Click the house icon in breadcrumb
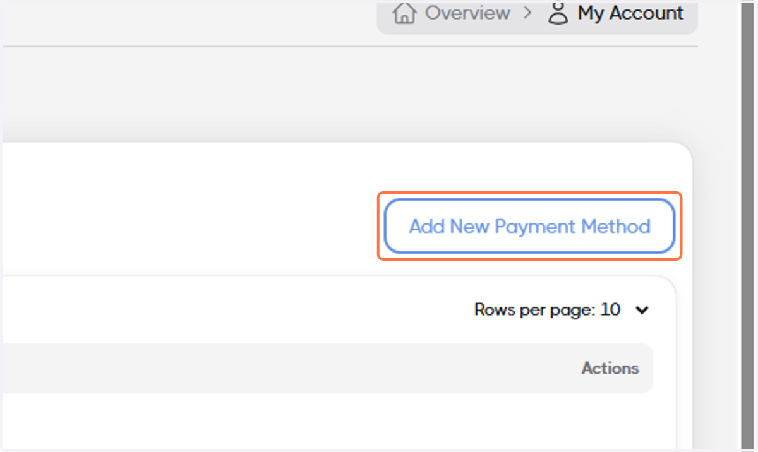This screenshot has height=452, width=758. [x=405, y=13]
